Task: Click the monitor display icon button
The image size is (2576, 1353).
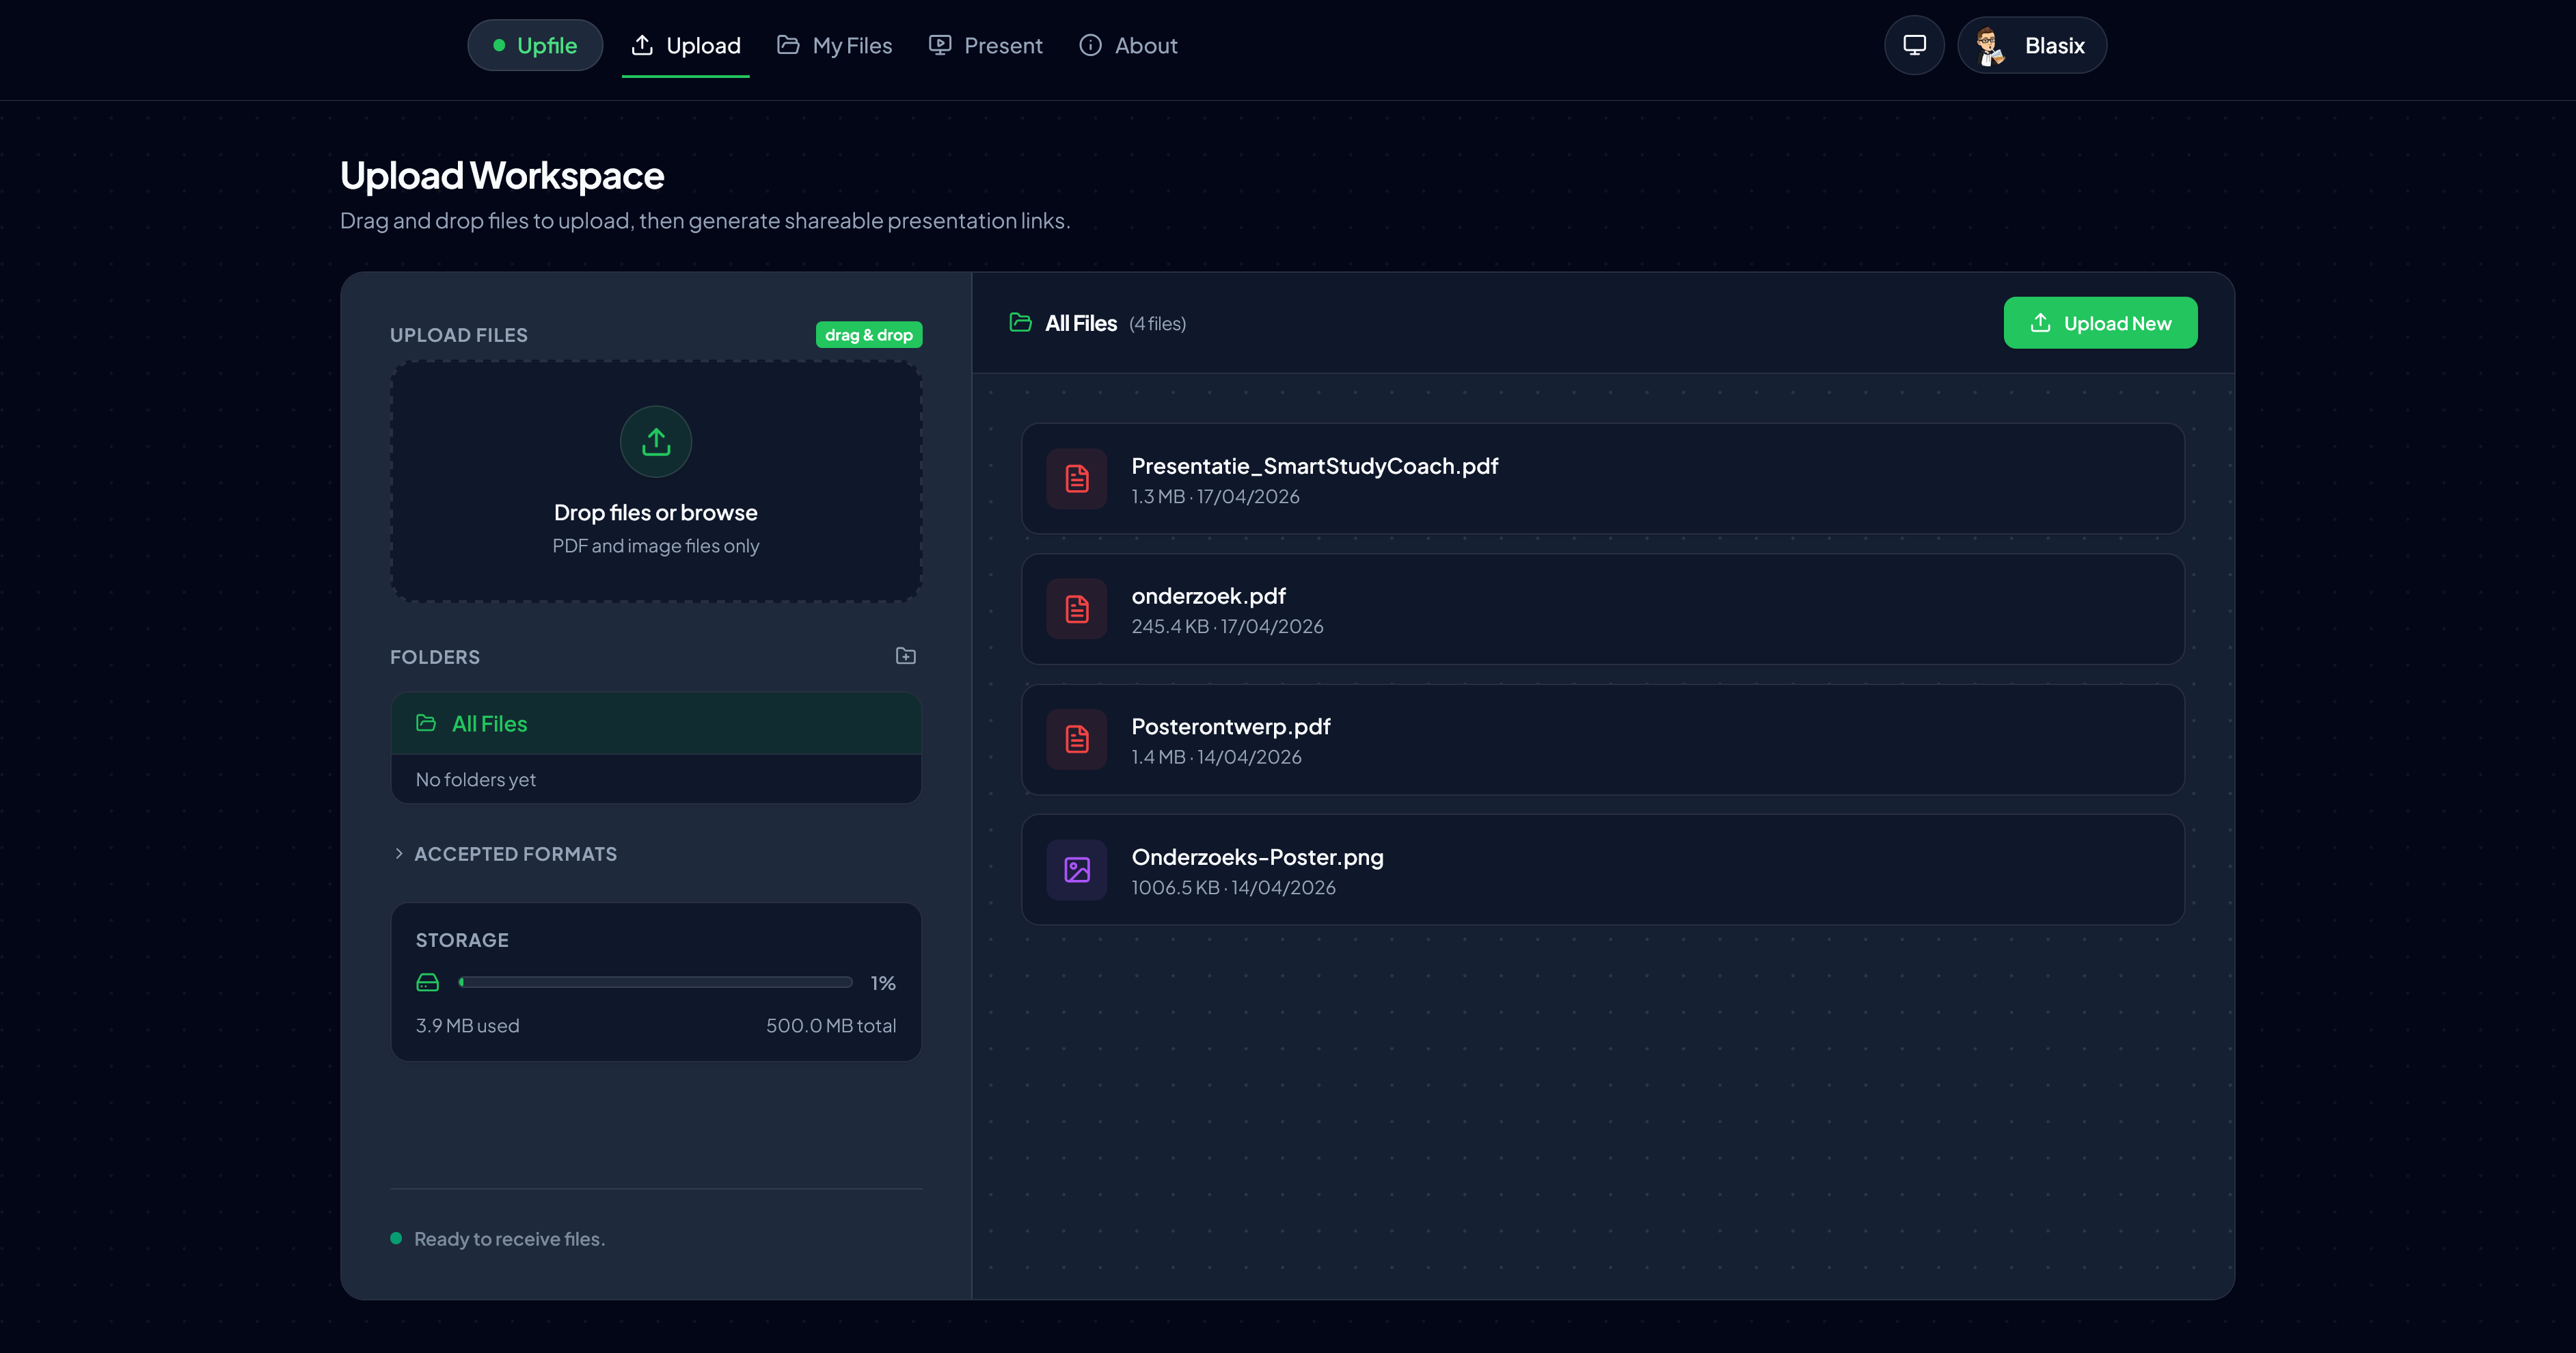Action: pyautogui.click(x=1914, y=45)
